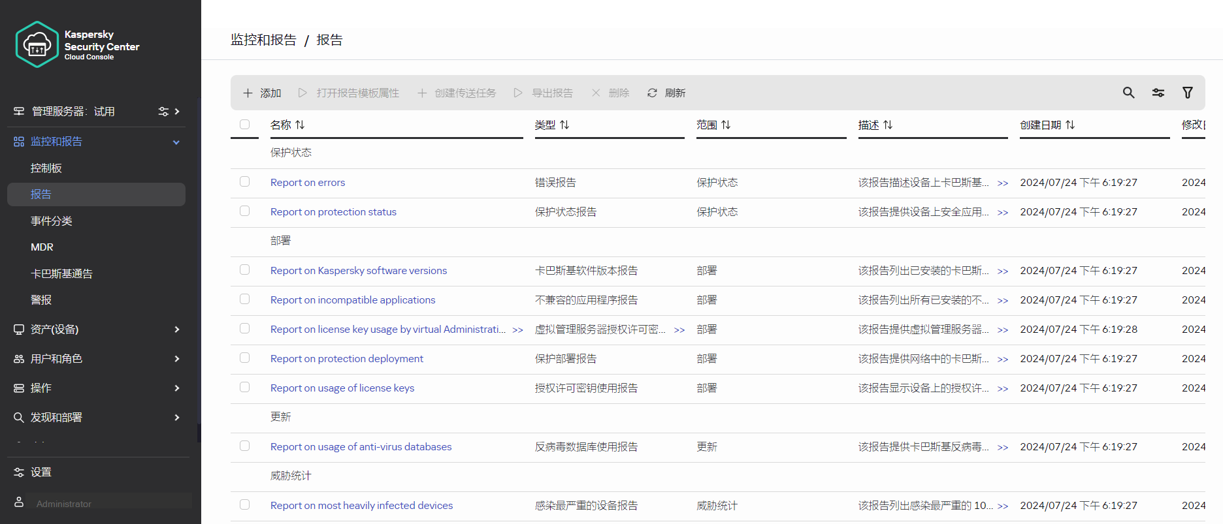Expand truncated description for Report on errors
The image size is (1223, 524).
point(1003,183)
